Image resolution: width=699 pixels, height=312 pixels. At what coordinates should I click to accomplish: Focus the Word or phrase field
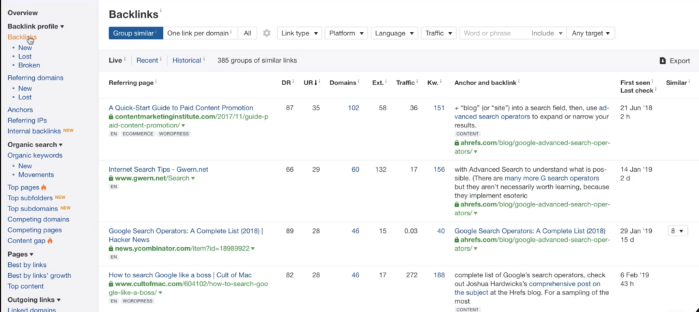[494, 33]
